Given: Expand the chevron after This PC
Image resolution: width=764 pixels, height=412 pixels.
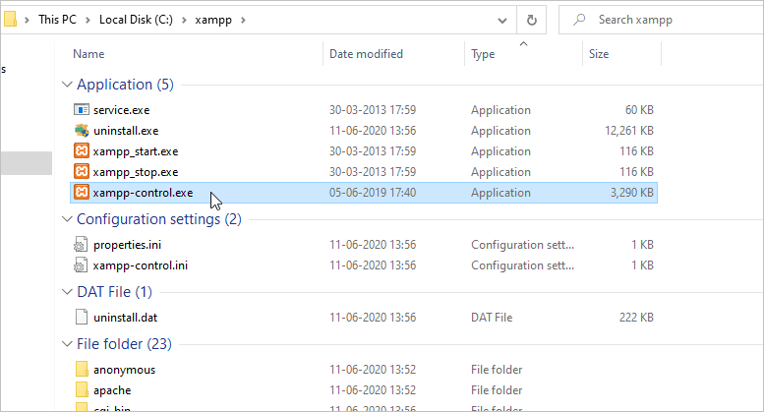Looking at the screenshot, I should pos(88,20).
